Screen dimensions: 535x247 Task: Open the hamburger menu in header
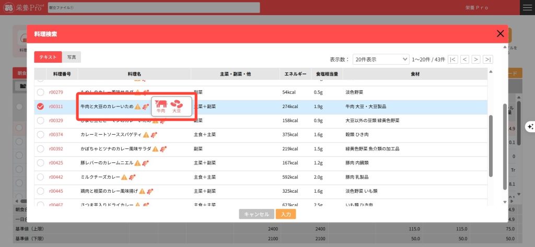pos(527,7)
